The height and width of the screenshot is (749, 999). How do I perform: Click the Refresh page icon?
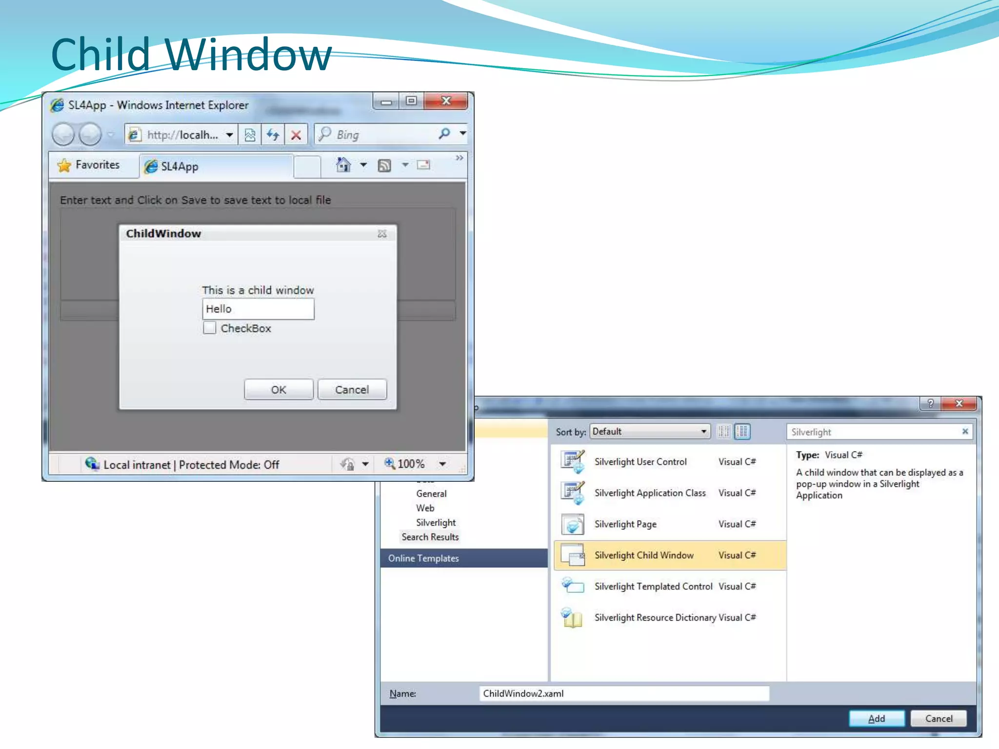(x=273, y=135)
